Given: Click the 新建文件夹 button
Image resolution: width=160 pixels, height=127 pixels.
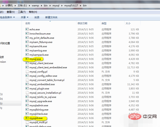Looking at the screenshot, I should pos(51,17).
